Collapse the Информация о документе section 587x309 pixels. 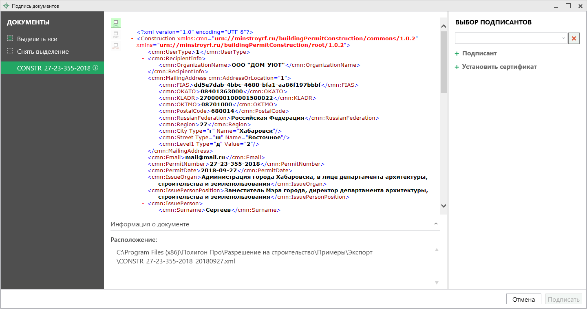point(436,224)
